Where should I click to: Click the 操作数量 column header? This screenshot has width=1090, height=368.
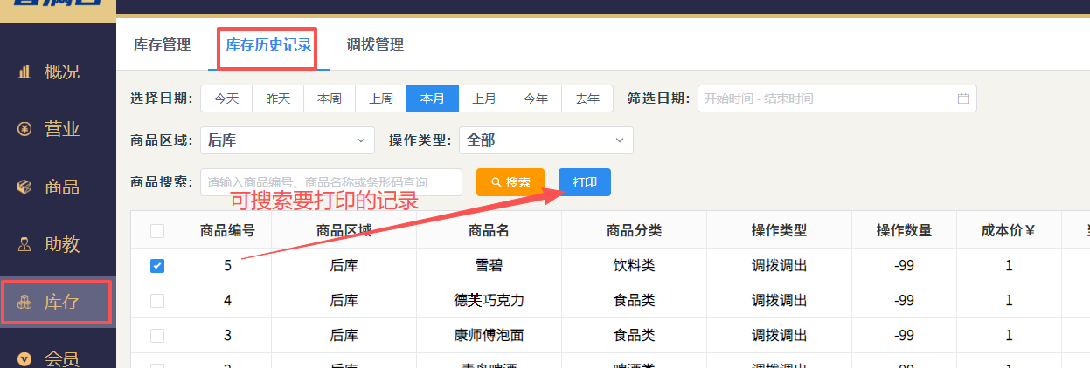(x=904, y=231)
